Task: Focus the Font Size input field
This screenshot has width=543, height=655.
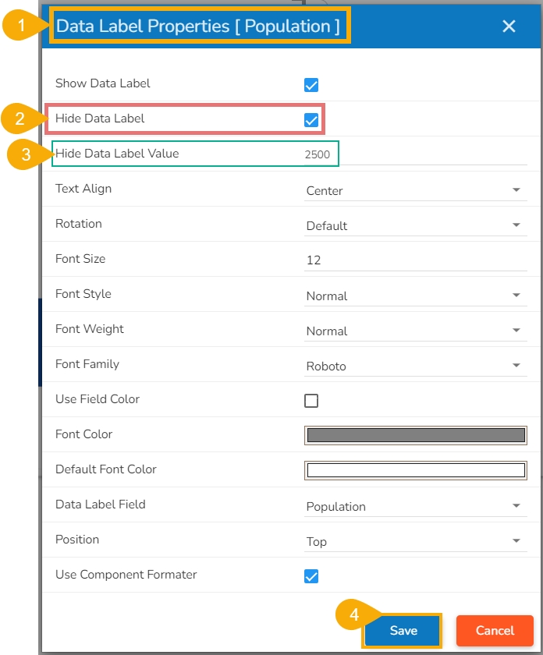Action: coord(415,260)
